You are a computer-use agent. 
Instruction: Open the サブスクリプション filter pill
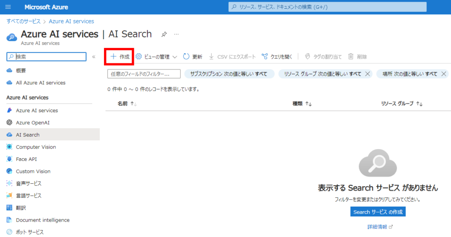[229, 74]
